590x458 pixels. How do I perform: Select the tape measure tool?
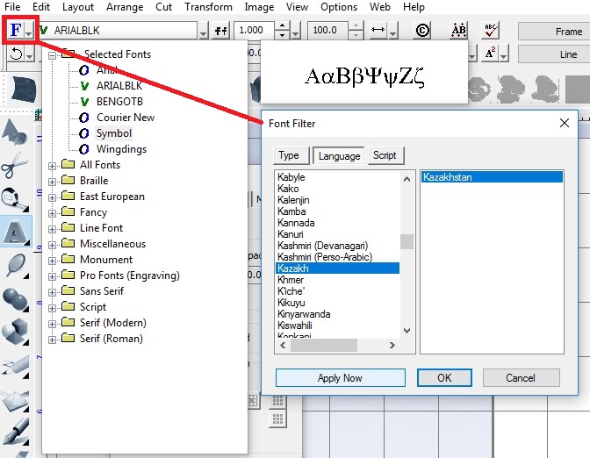[x=15, y=198]
